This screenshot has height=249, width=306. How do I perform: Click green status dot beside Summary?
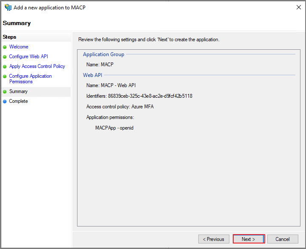(x=5, y=92)
